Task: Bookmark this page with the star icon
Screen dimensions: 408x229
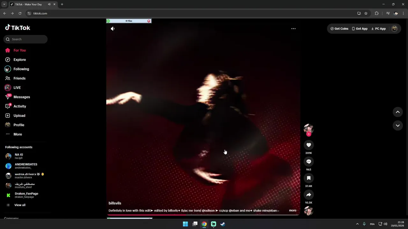Action: pos(366,13)
